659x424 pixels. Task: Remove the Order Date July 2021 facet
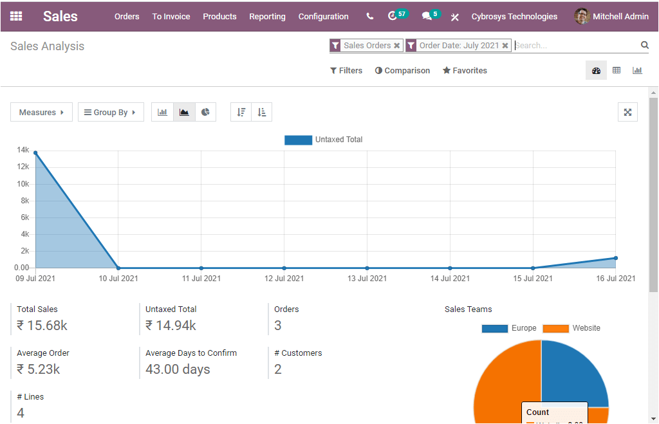[x=505, y=46]
